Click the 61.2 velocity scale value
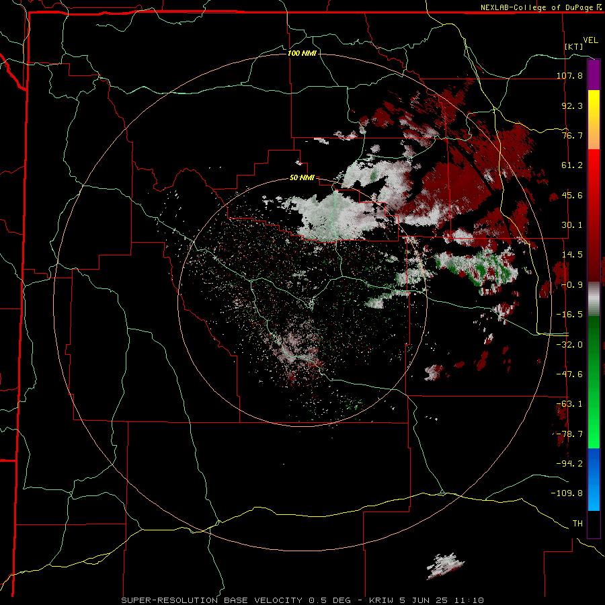The height and width of the screenshot is (605, 605). coord(572,165)
